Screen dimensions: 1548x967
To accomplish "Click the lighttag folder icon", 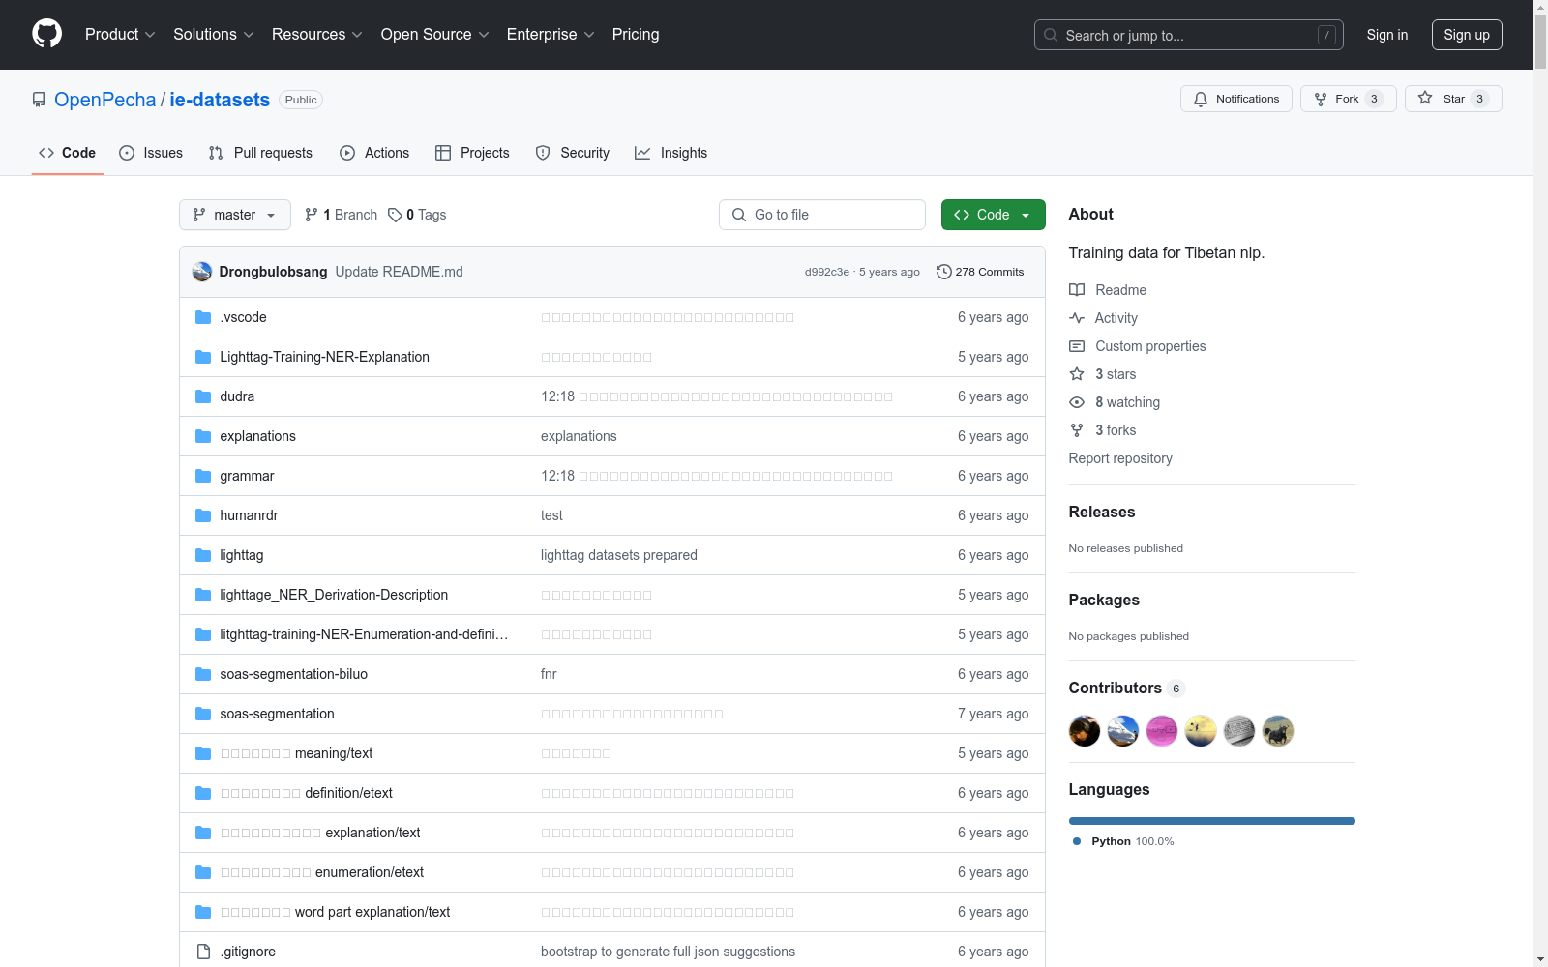I will pos(203,555).
